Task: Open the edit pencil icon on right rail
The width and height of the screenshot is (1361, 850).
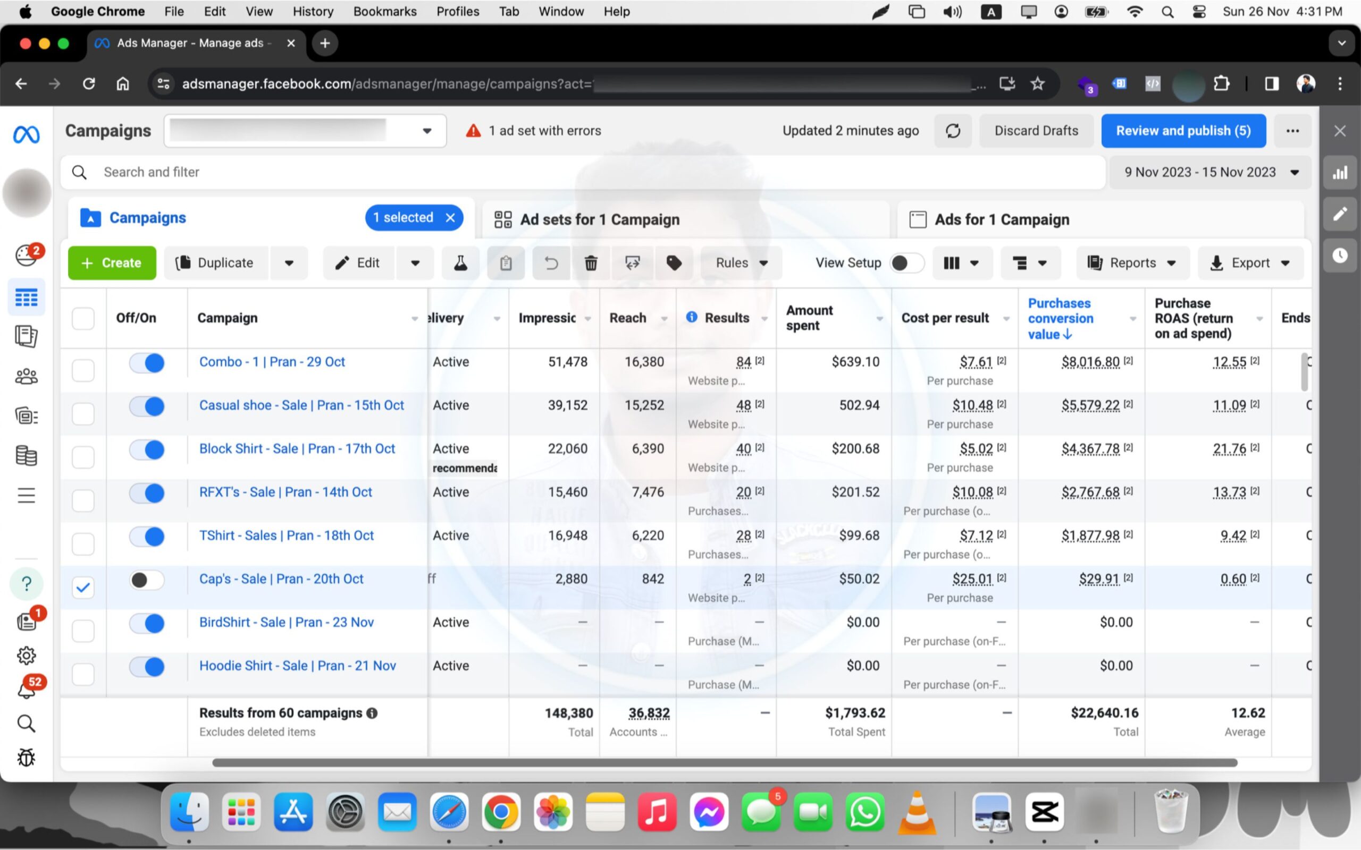Action: 1340,214
